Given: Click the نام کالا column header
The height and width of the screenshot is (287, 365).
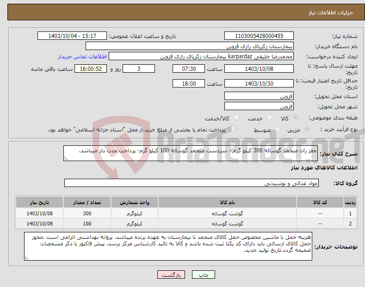Looking at the screenshot, I should click(x=227, y=202).
